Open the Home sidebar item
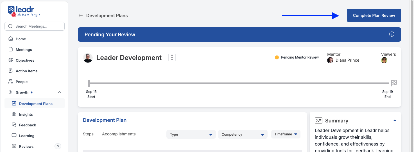The image size is (414, 152). click(x=35, y=39)
